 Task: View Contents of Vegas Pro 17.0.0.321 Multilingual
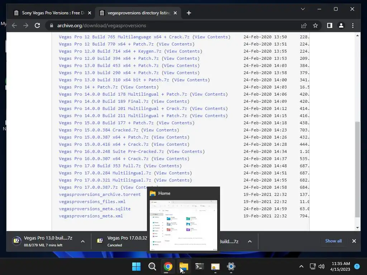pyautogui.click(x=173, y=180)
